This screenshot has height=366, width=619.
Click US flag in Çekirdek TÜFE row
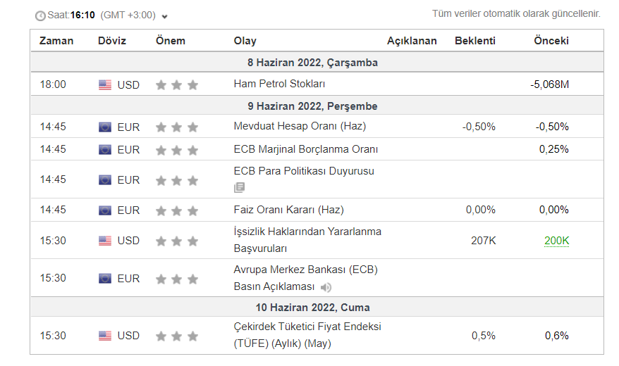pos(105,336)
